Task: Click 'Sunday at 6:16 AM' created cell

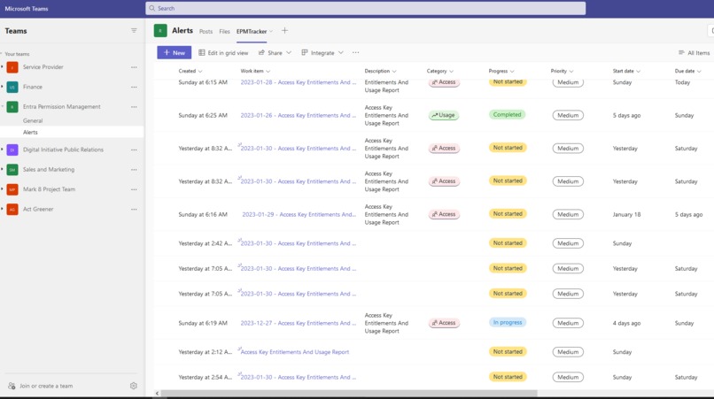Action: [203, 214]
